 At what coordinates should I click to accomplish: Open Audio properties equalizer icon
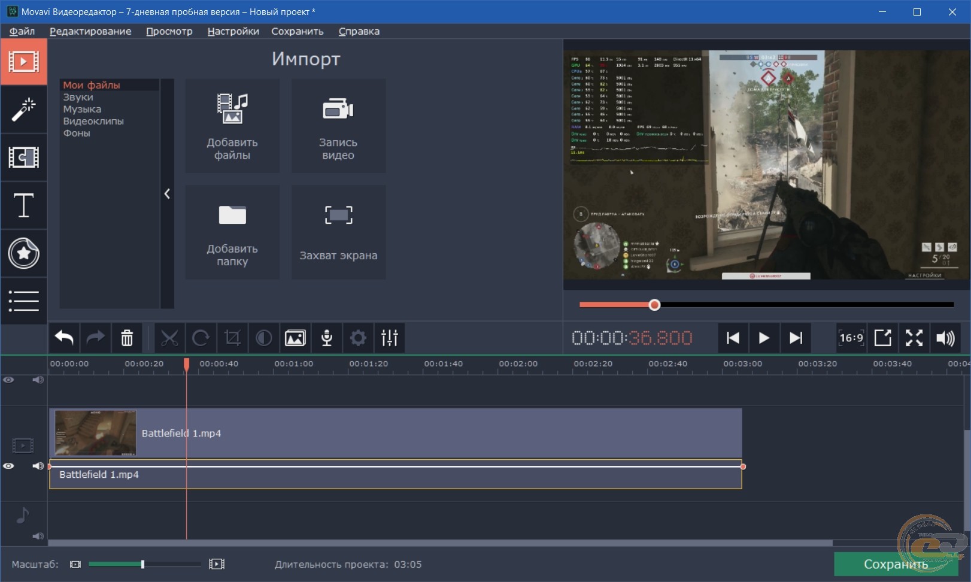click(x=390, y=338)
